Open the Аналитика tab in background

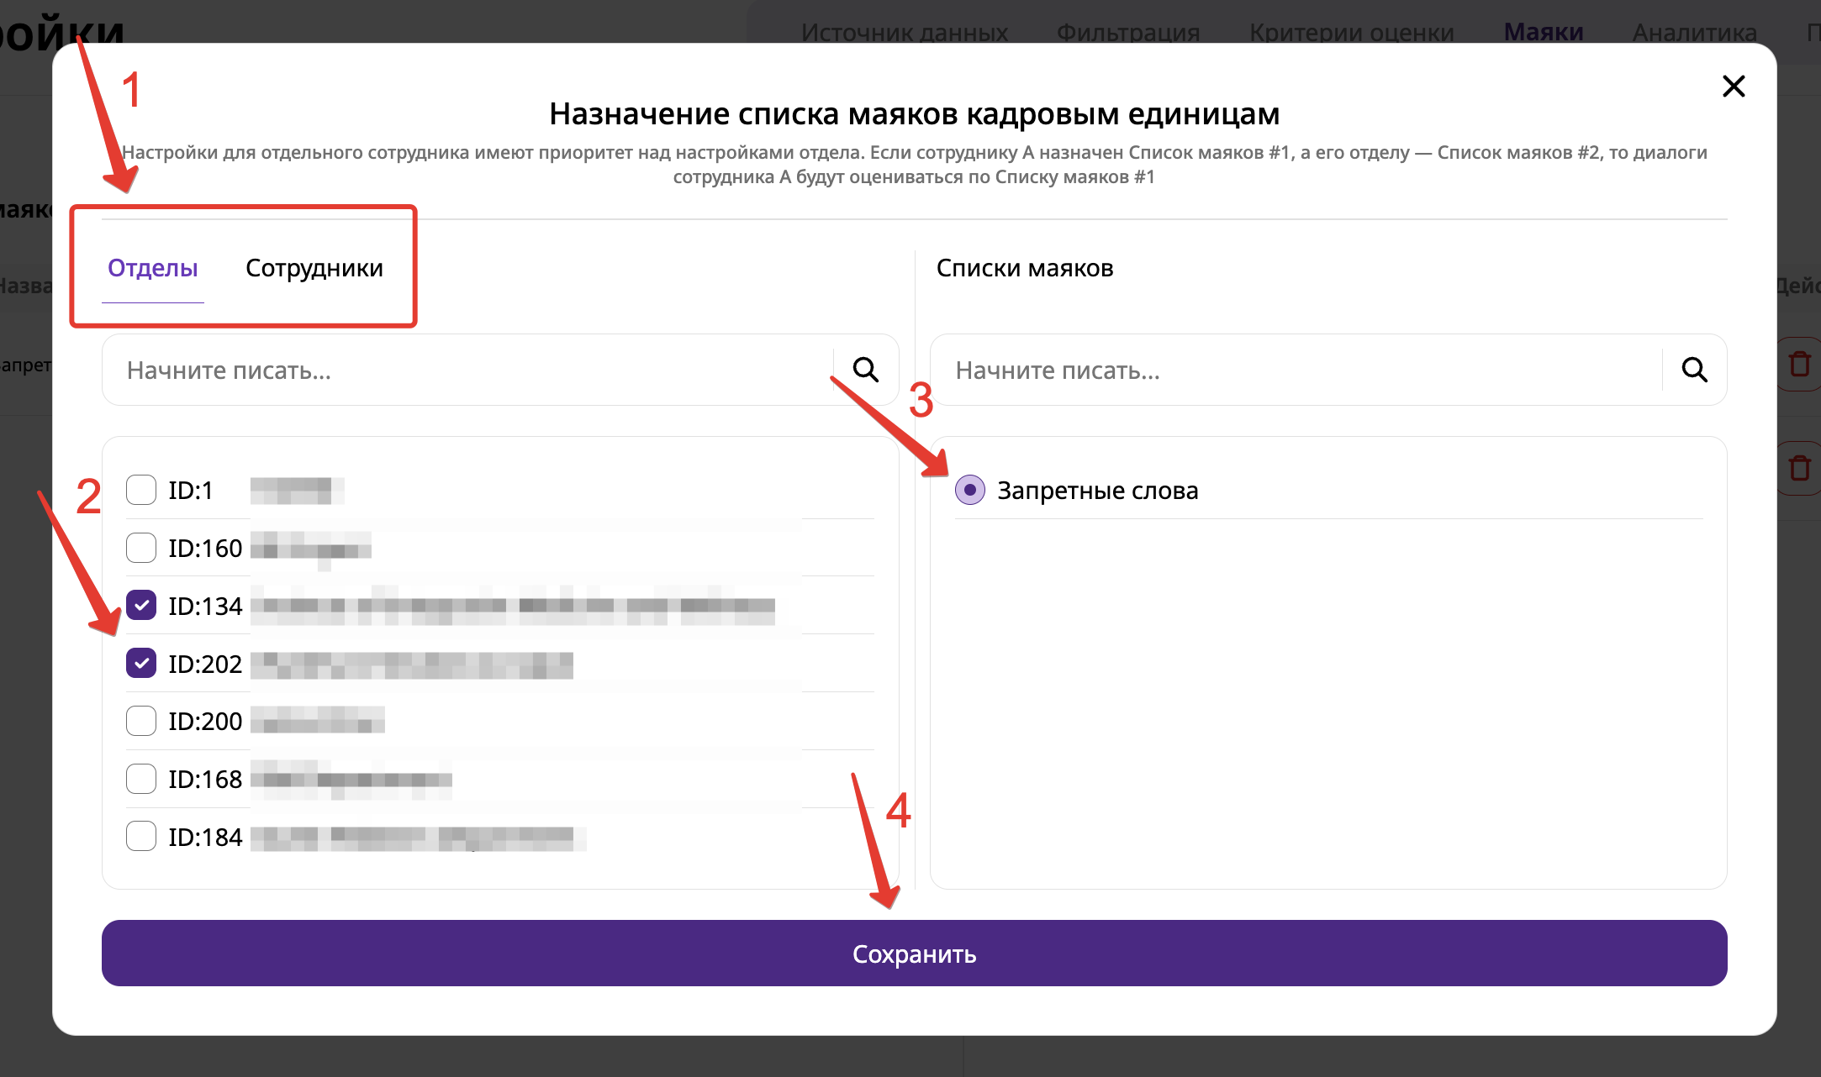tap(1694, 32)
